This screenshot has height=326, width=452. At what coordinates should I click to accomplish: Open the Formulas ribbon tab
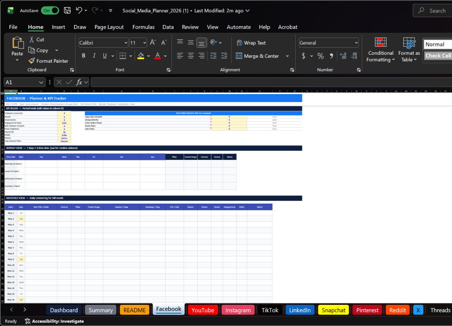[143, 27]
